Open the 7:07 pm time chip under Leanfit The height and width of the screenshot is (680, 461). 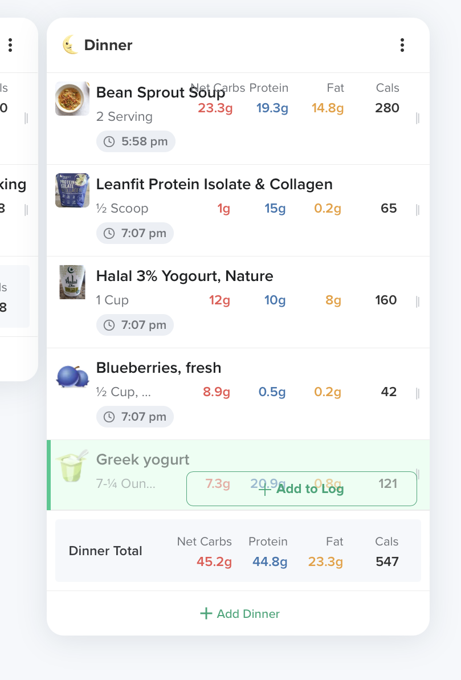click(135, 233)
